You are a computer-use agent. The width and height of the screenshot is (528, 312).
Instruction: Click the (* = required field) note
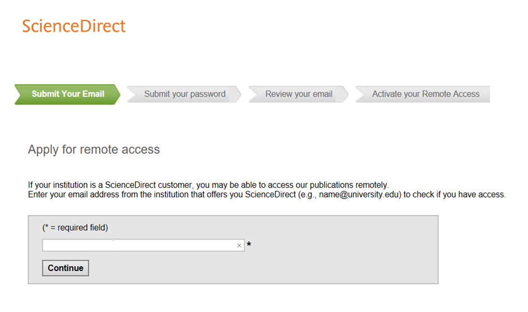pos(75,227)
